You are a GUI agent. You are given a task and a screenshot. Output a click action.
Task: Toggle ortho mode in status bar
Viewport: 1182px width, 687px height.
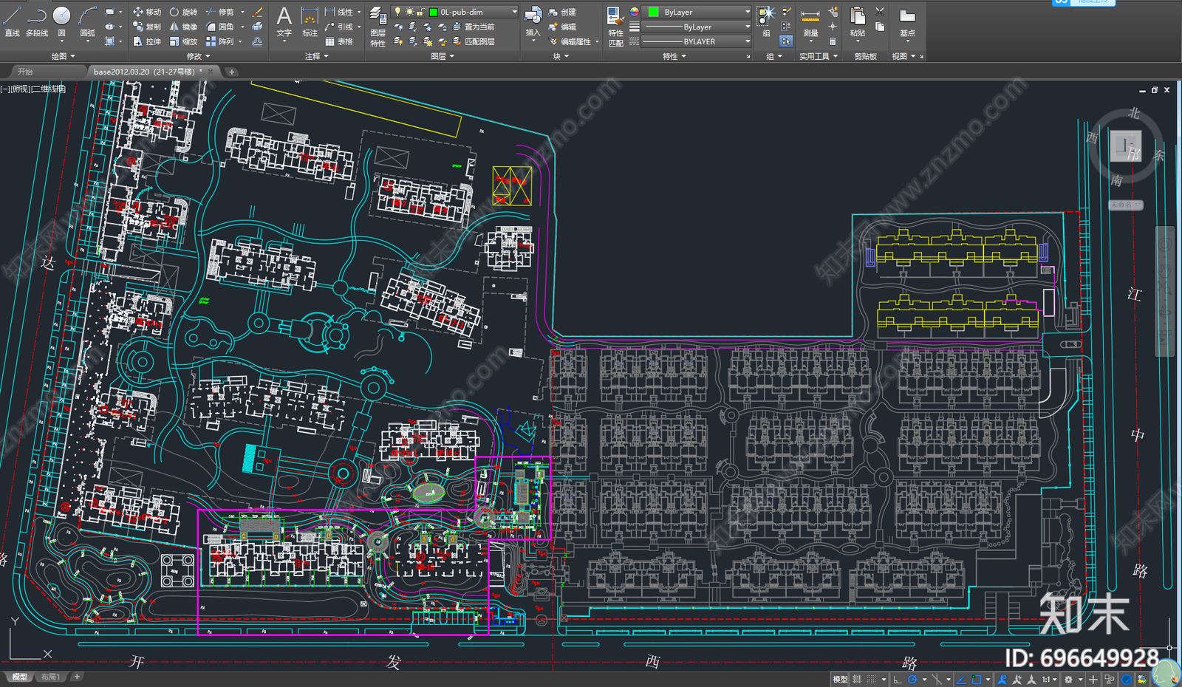tap(897, 679)
